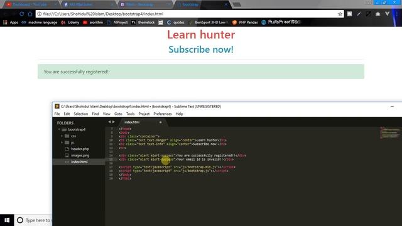Click the camera extension icon in Chrome
The image size is (402, 226).
pyautogui.click(x=378, y=14)
